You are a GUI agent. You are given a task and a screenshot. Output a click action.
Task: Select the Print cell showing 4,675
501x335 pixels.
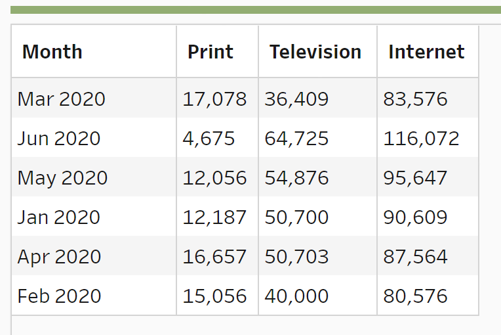[209, 139]
